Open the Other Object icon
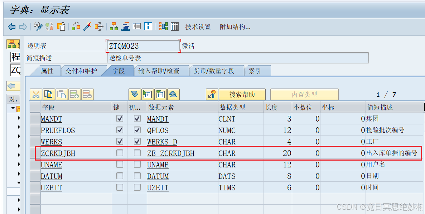The width and height of the screenshot is (425, 214). tap(61, 27)
